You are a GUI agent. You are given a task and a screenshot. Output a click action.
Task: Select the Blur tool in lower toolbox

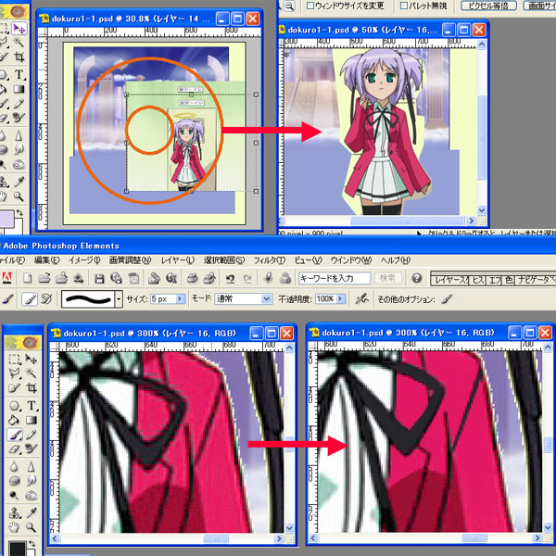pyautogui.click(x=15, y=467)
